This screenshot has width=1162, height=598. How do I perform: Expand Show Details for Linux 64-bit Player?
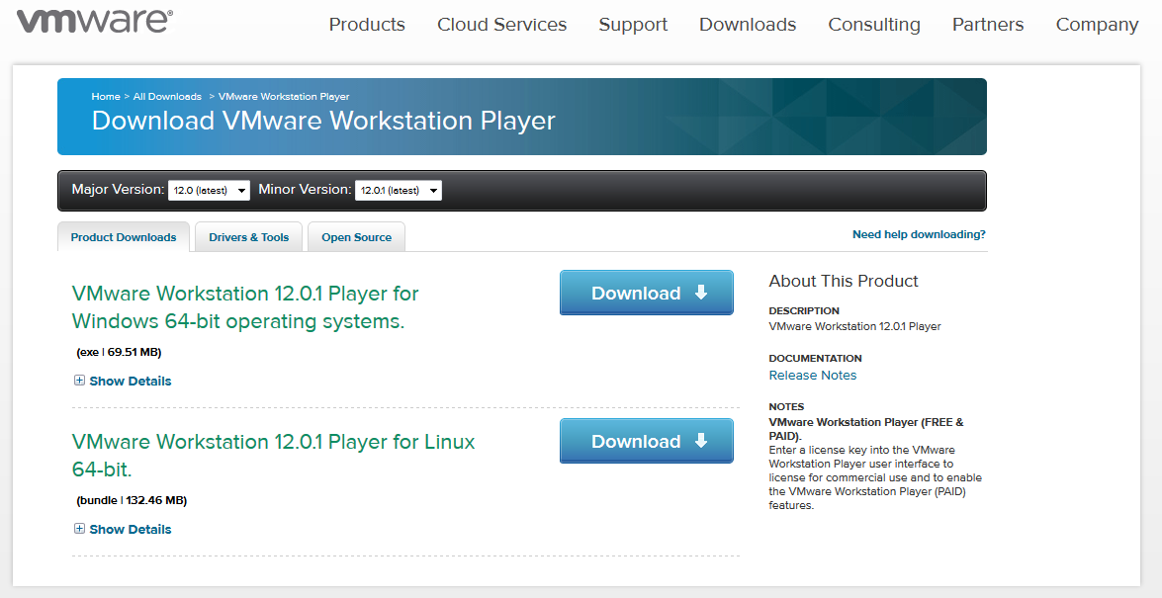(x=130, y=529)
